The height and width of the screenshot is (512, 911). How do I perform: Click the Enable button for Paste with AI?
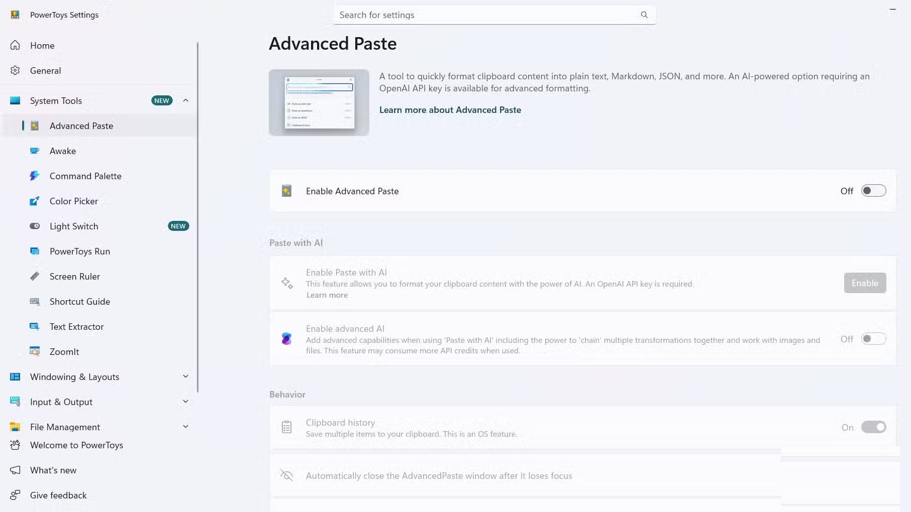[x=865, y=283]
